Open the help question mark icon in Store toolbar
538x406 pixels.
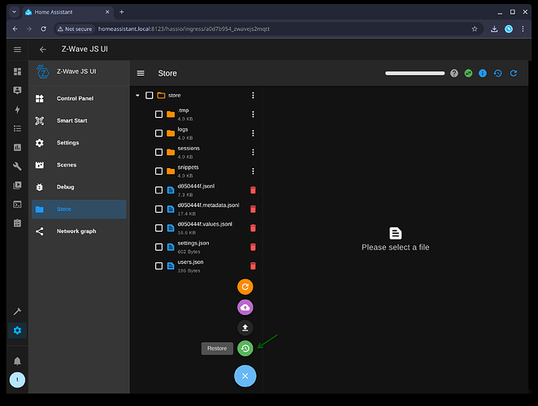pyautogui.click(x=454, y=73)
